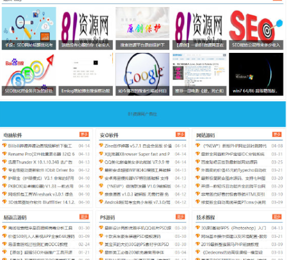Click diamond icon beside XBrowser row

101,154
